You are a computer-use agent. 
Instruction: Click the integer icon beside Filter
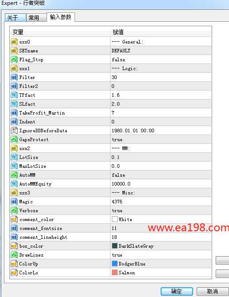(14, 77)
